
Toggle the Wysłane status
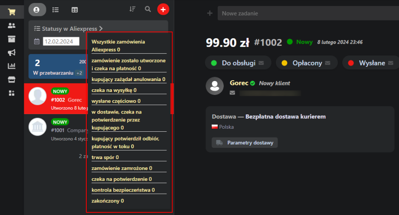click(372, 63)
